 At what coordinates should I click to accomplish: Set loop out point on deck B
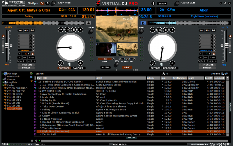pyautogui.click(x=206, y=58)
